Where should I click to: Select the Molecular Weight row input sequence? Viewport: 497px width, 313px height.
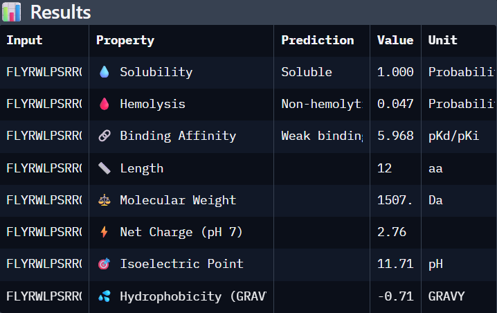(44, 200)
